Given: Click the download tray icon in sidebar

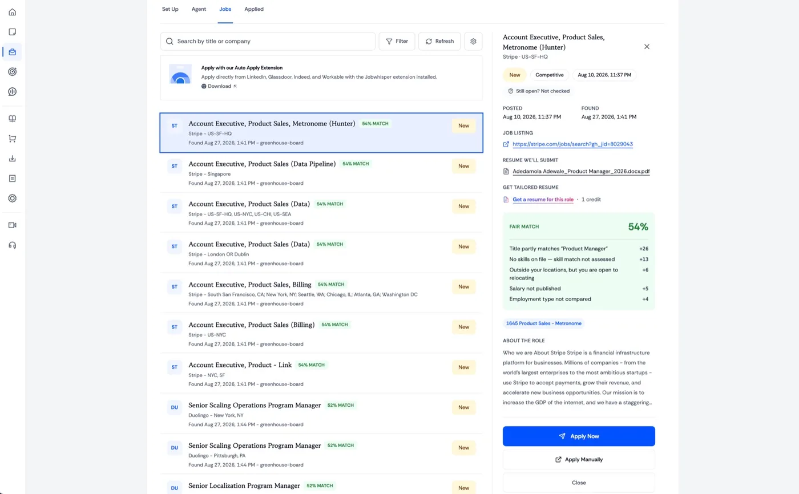Looking at the screenshot, I should pos(13,159).
